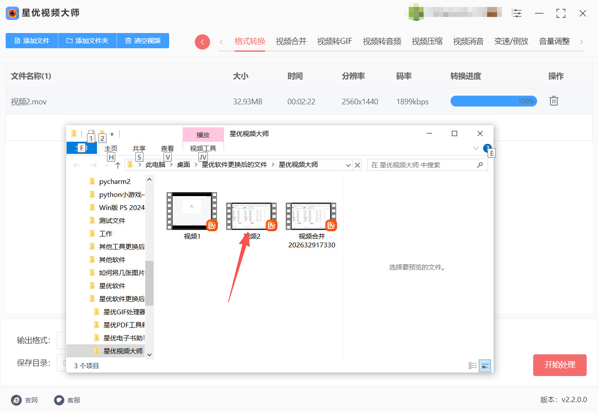Expand breadcrumb chevron before 此电脑
Screen dimensions: 598x413
pyautogui.click(x=140, y=165)
